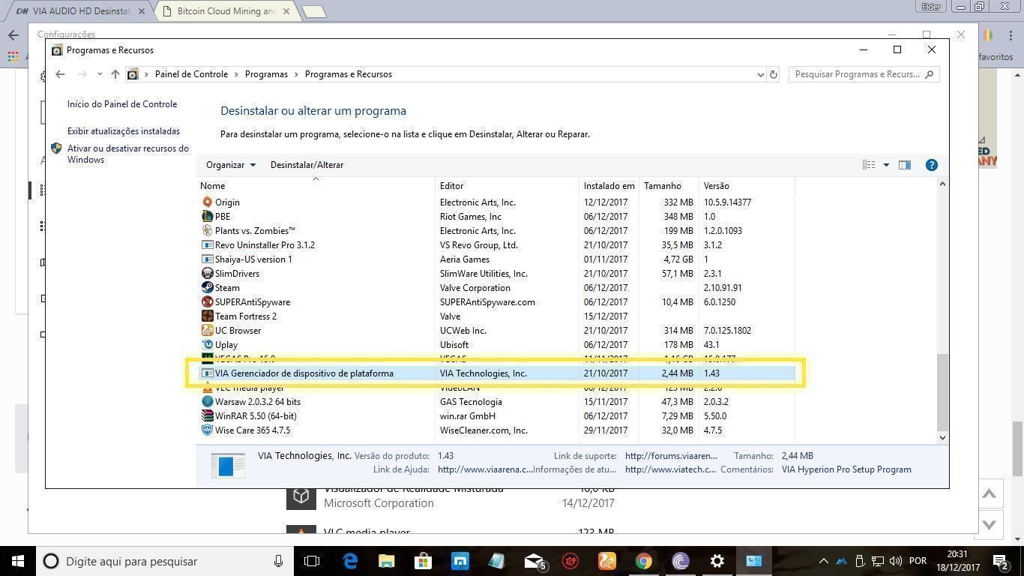
Task: Select Revo Uninstaller Pro 3.1.2 row
Action: pyautogui.click(x=497, y=244)
